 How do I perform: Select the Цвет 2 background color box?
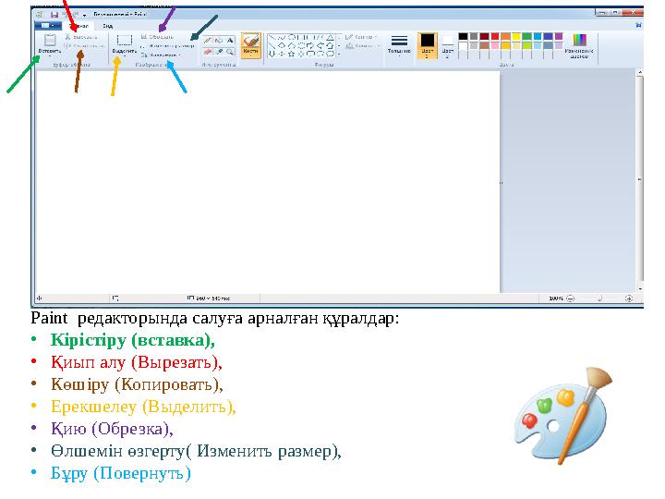(448, 46)
